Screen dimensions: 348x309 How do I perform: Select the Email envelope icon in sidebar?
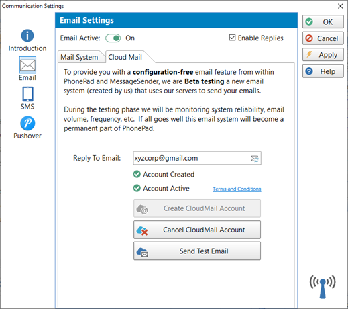pos(27,65)
